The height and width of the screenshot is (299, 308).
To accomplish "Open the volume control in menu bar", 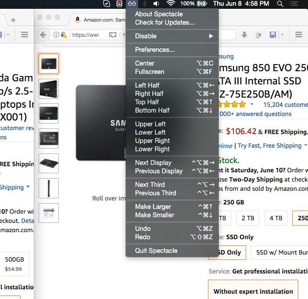I will tap(156, 4).
